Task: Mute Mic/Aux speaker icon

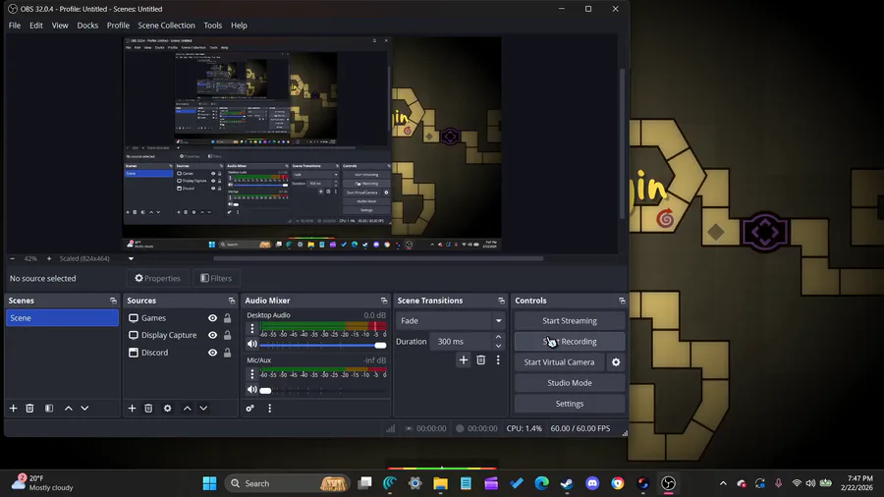Action: 252,389
